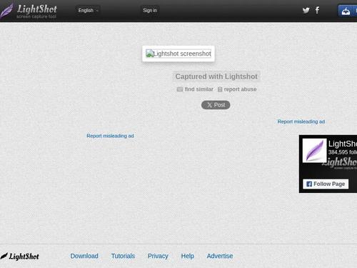Open the Download footer link
Image resolution: width=357 pixels, height=268 pixels.
coord(84,256)
